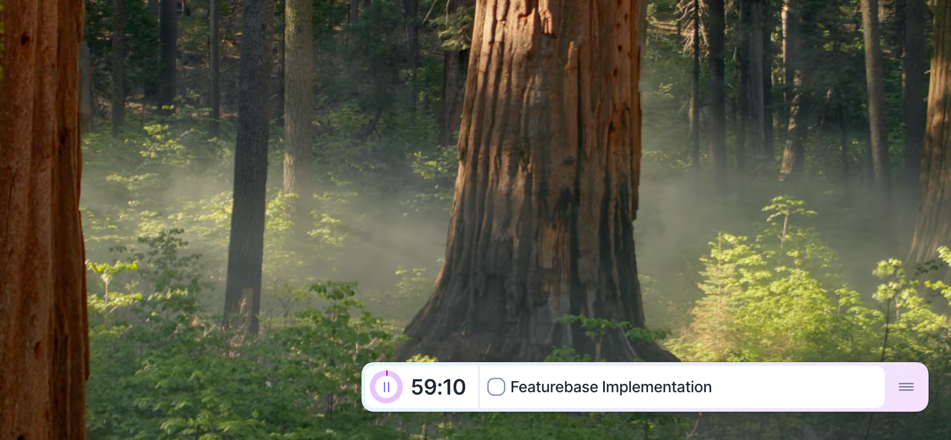Click the 59:10 countdown display

tap(438, 387)
